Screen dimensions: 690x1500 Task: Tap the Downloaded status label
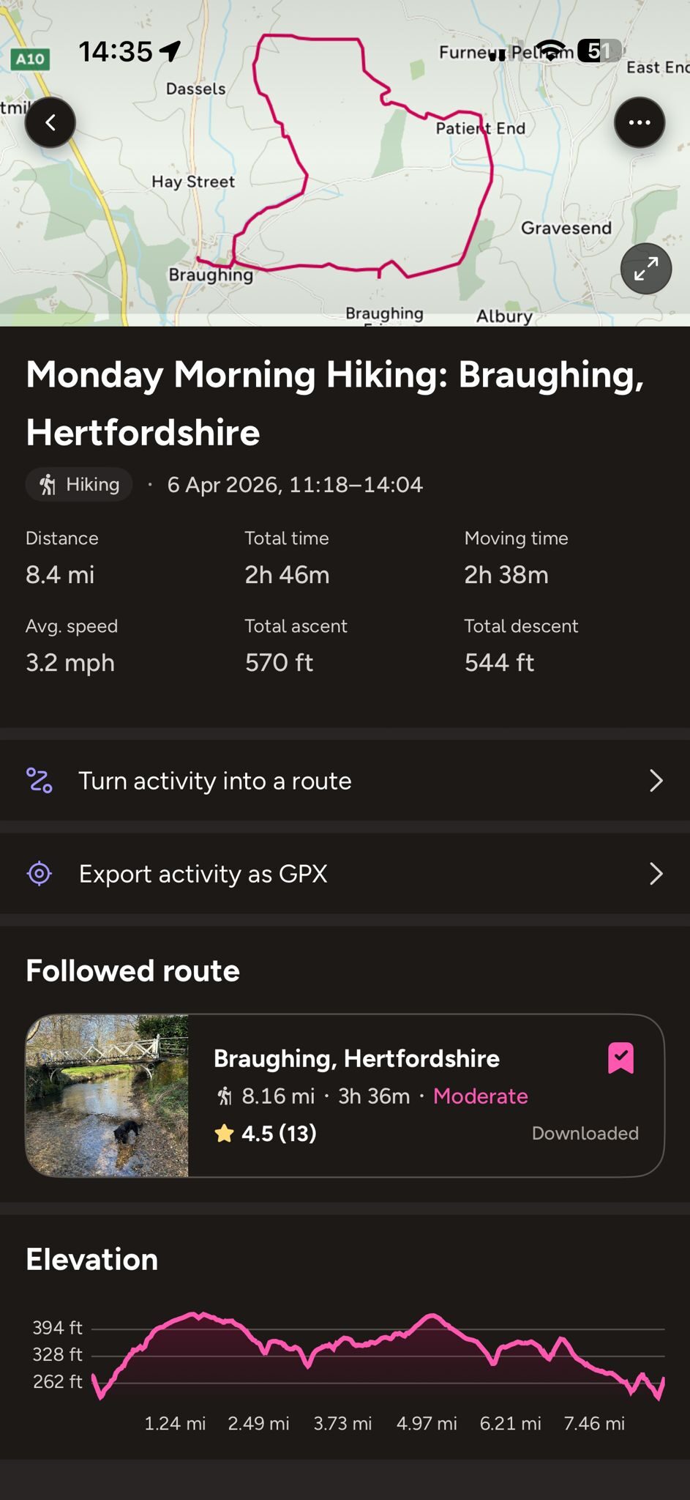[585, 1134]
